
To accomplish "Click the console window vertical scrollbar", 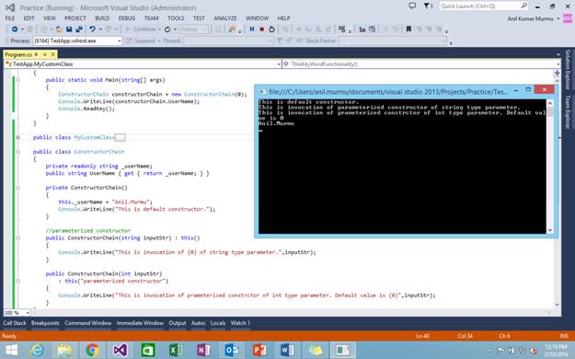I will pyautogui.click(x=549, y=167).
